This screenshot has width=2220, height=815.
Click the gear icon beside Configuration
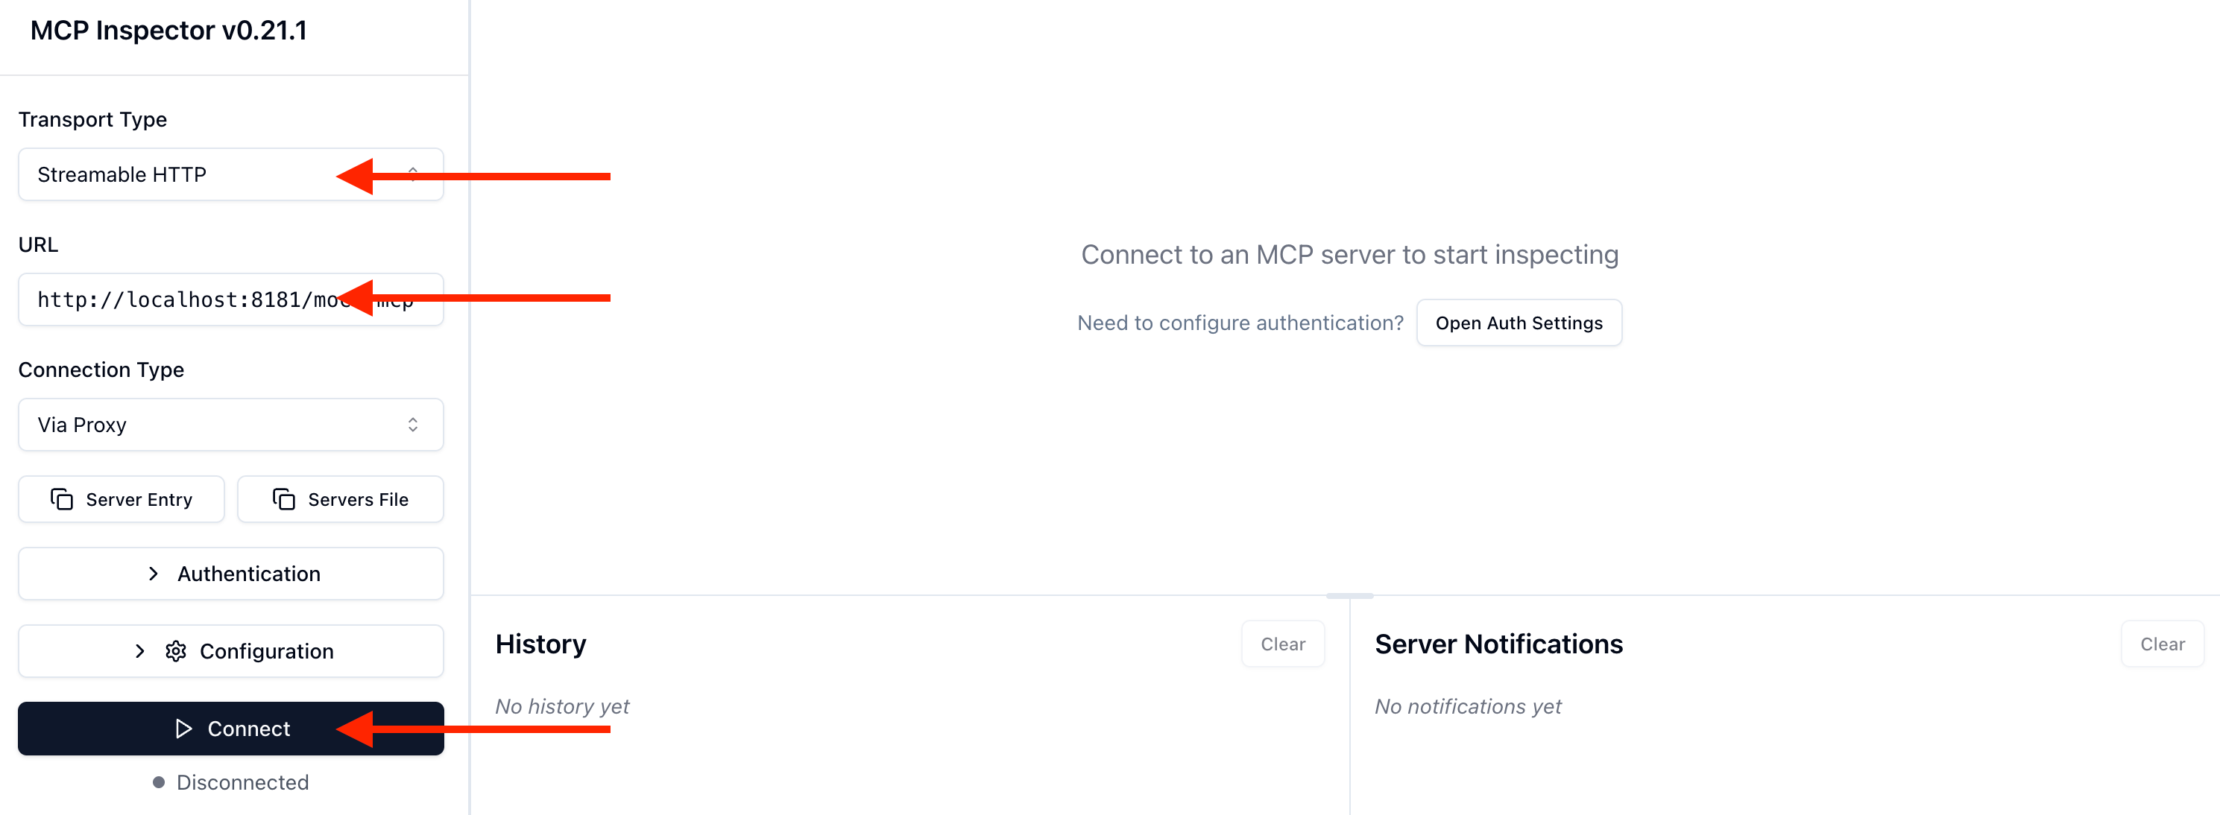(176, 651)
